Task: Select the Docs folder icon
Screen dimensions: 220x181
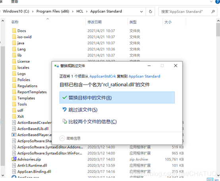Action: point(14,31)
